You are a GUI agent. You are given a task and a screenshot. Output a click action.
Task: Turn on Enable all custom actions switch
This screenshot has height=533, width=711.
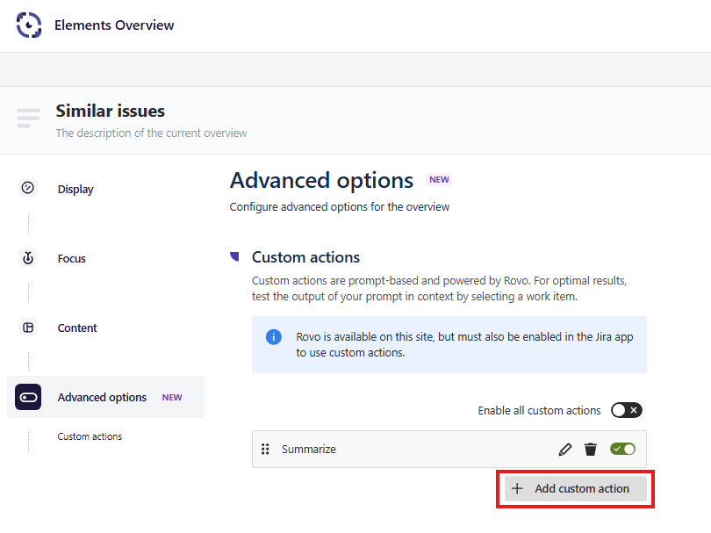click(627, 410)
